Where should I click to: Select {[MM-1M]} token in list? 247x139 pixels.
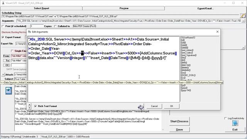click(186, 65)
